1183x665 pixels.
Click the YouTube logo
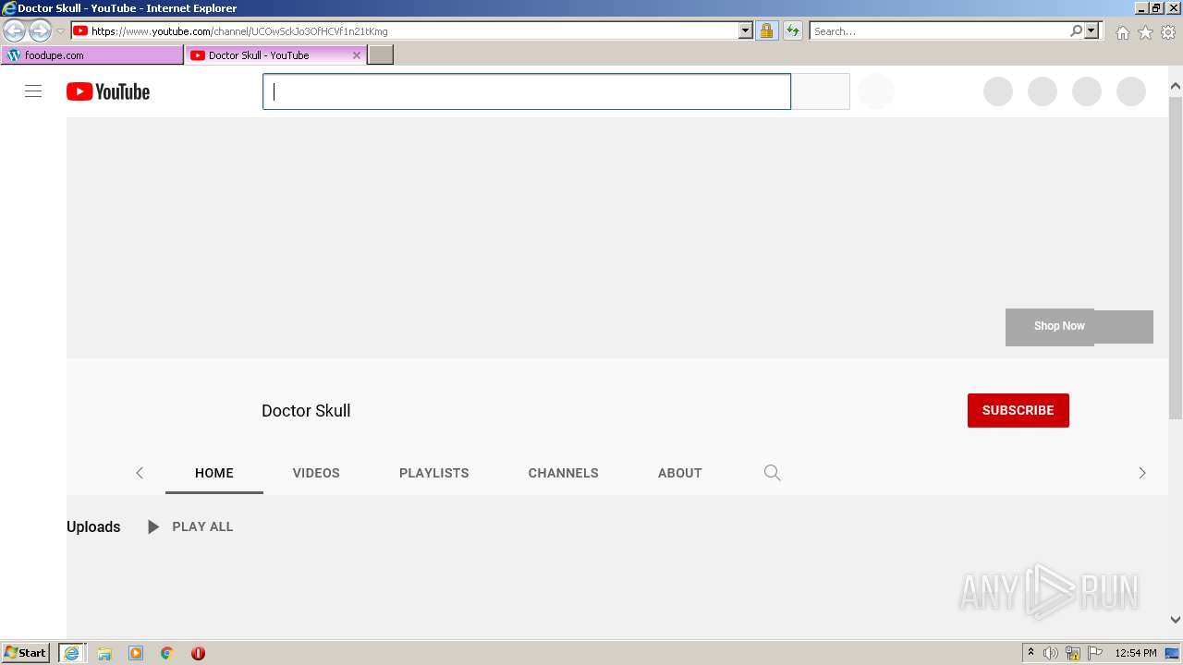coord(108,91)
